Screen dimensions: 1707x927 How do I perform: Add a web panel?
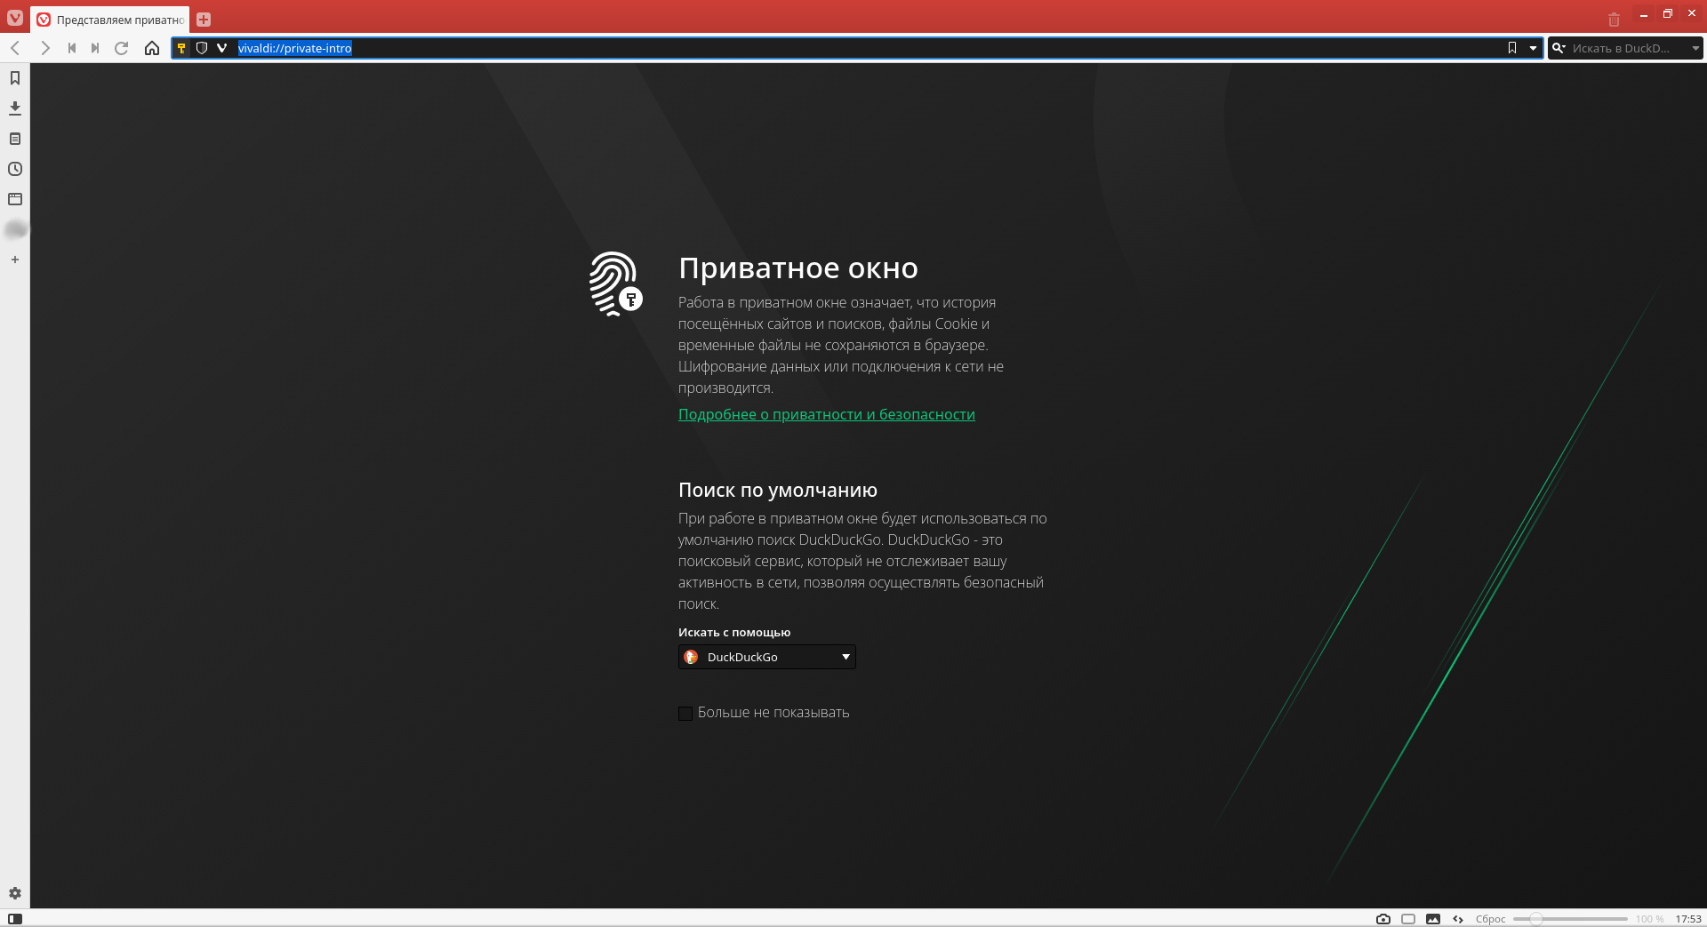(15, 260)
